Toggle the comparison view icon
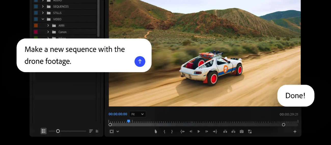The width and height of the screenshot is (331, 145). tap(250, 131)
